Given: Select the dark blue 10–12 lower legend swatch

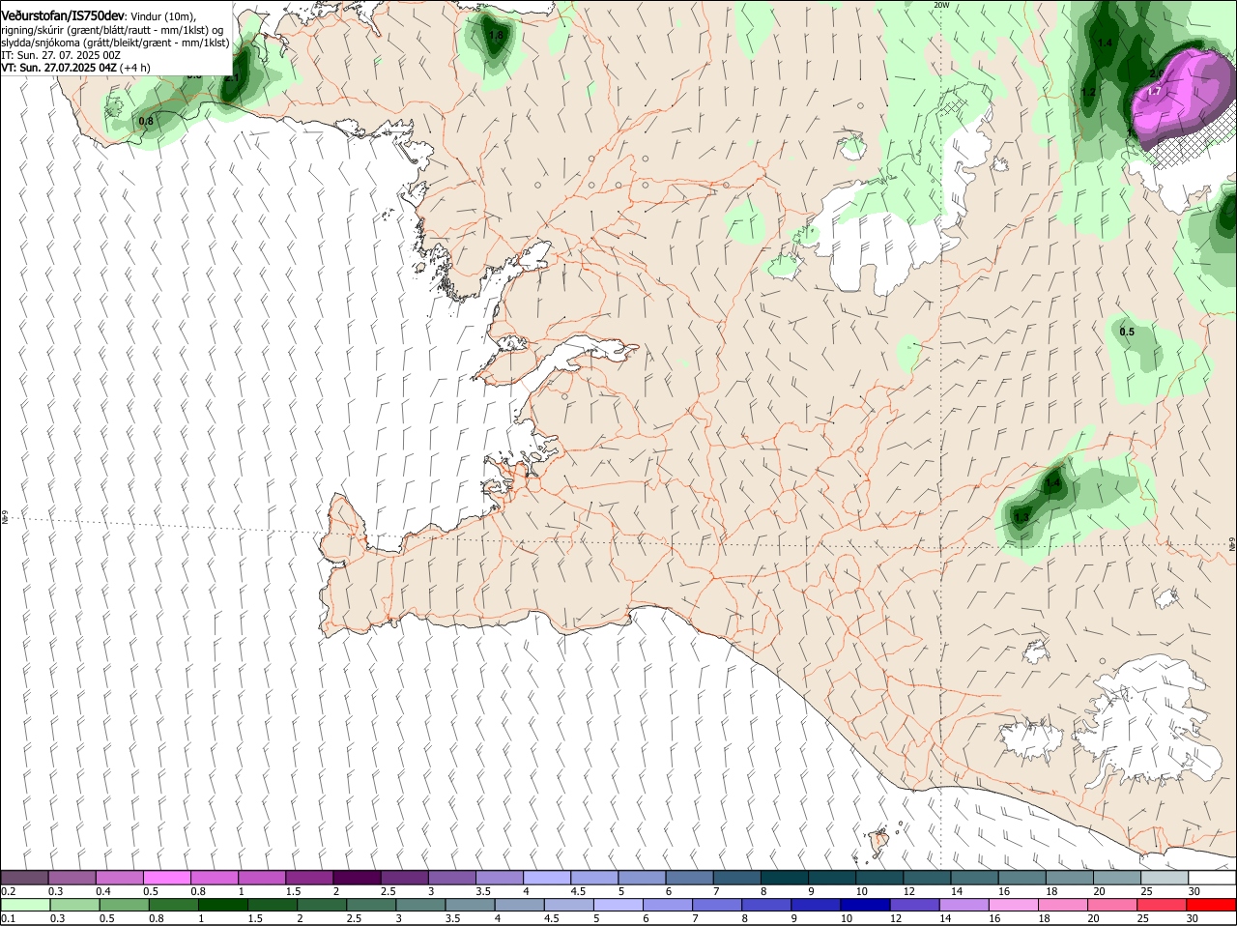Looking at the screenshot, I should pyautogui.click(x=866, y=905).
